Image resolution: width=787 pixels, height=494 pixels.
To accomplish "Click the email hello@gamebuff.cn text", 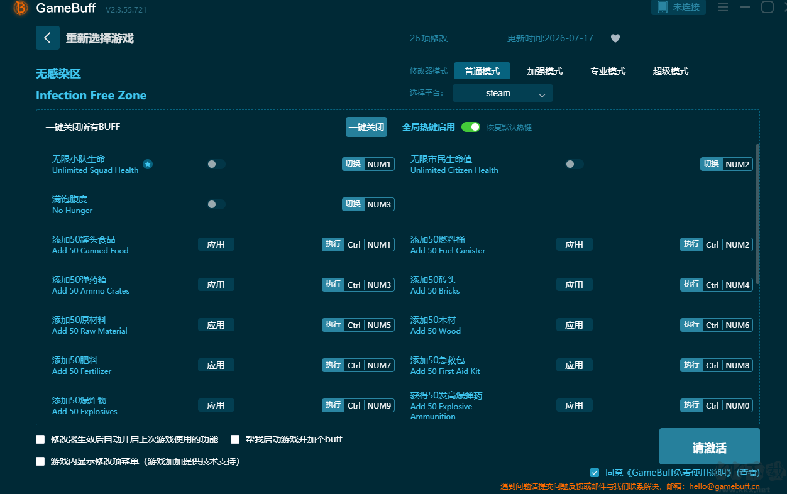I will [x=724, y=486].
